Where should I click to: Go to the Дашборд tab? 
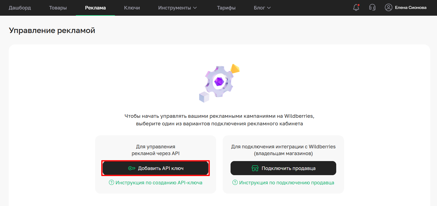(x=20, y=8)
